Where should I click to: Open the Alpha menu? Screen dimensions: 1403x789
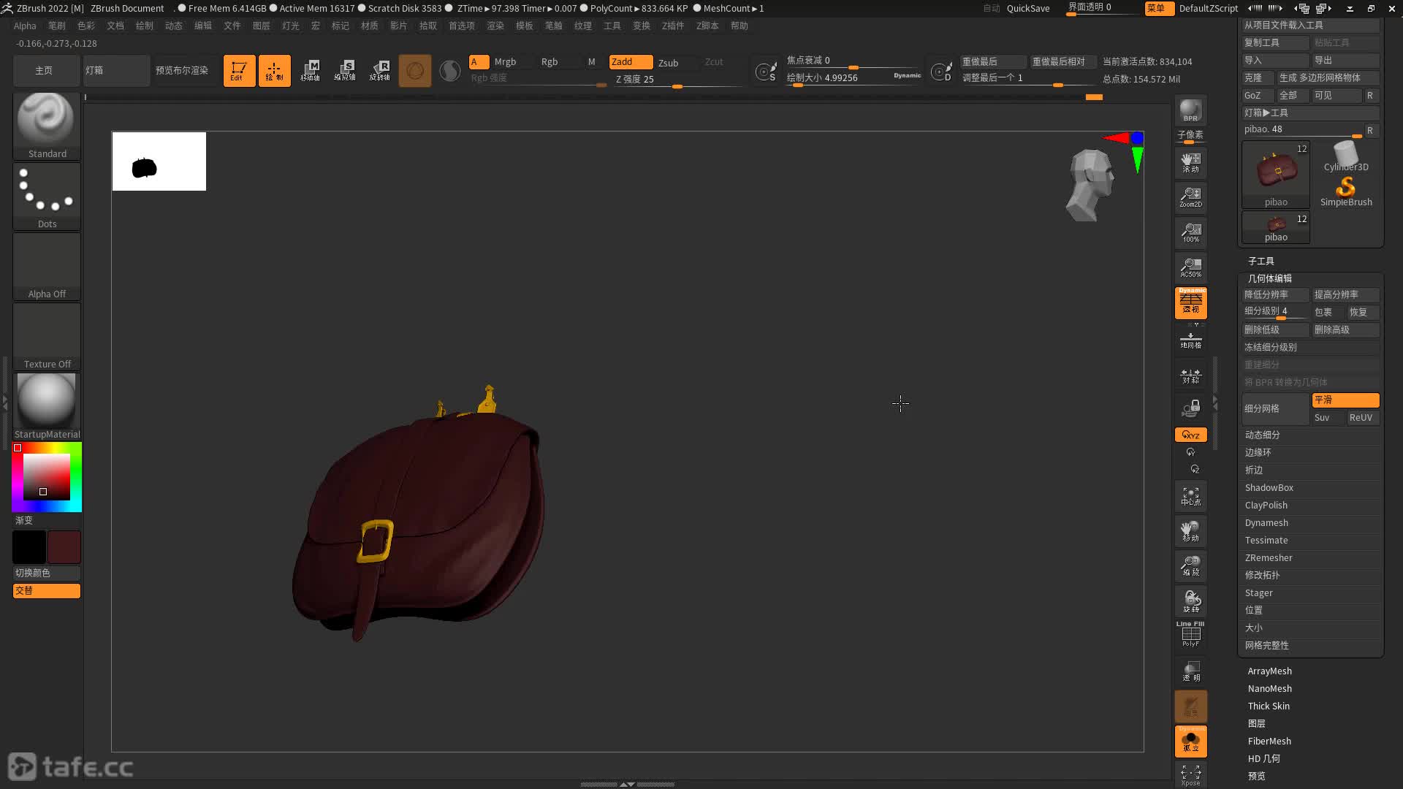[x=25, y=26]
